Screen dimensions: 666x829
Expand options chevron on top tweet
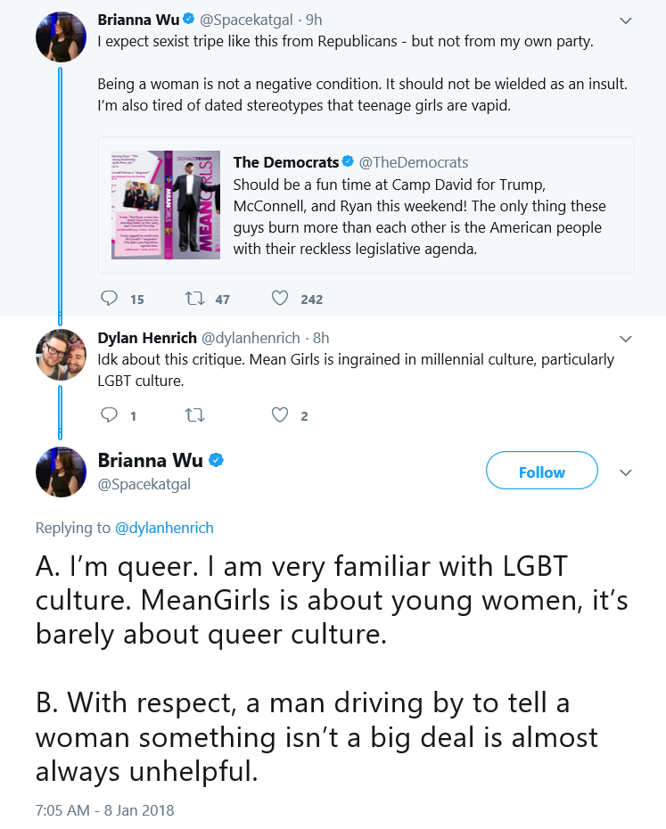626,21
